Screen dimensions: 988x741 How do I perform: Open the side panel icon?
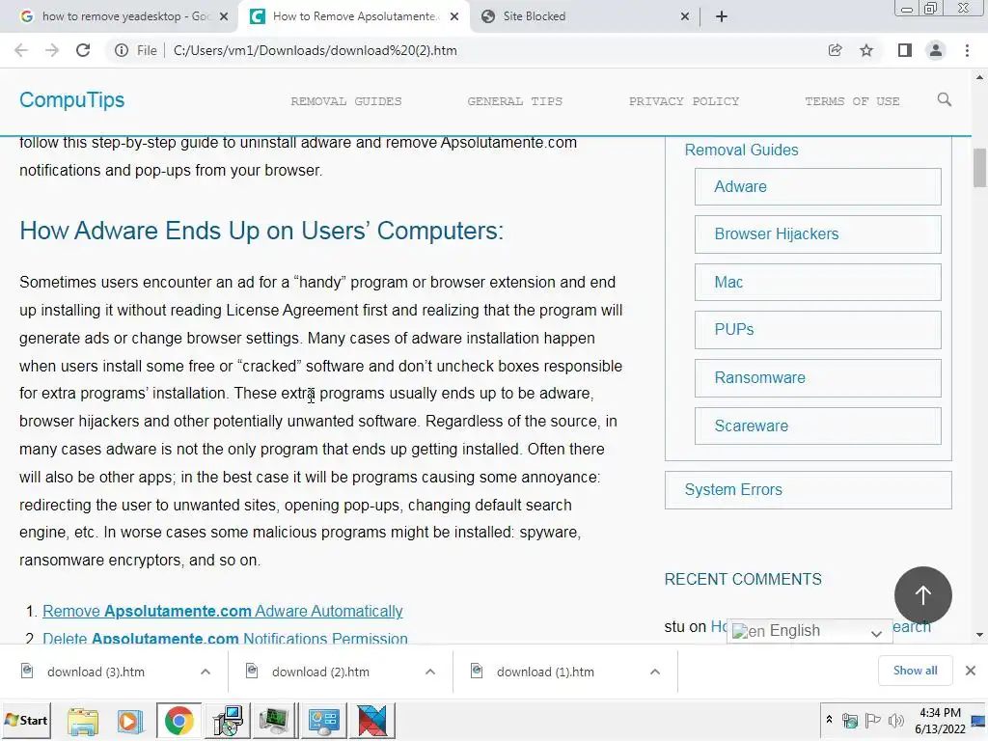click(x=905, y=50)
